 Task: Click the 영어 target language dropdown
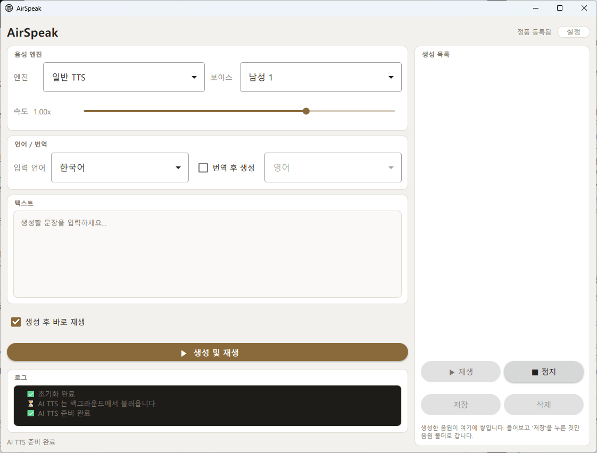tap(333, 167)
